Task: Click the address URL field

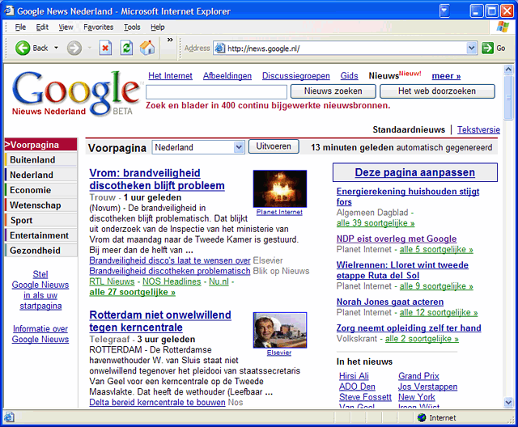Action: point(346,49)
